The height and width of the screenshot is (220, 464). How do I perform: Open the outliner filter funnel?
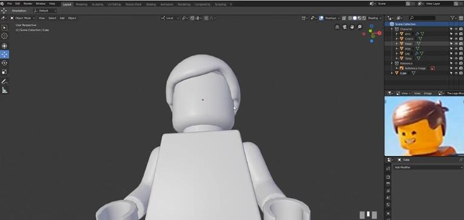pyautogui.click(x=452, y=18)
